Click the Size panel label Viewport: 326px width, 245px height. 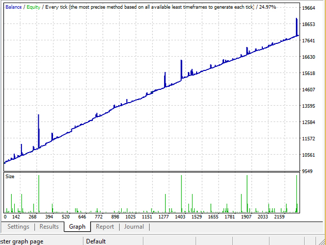[x=10, y=177]
